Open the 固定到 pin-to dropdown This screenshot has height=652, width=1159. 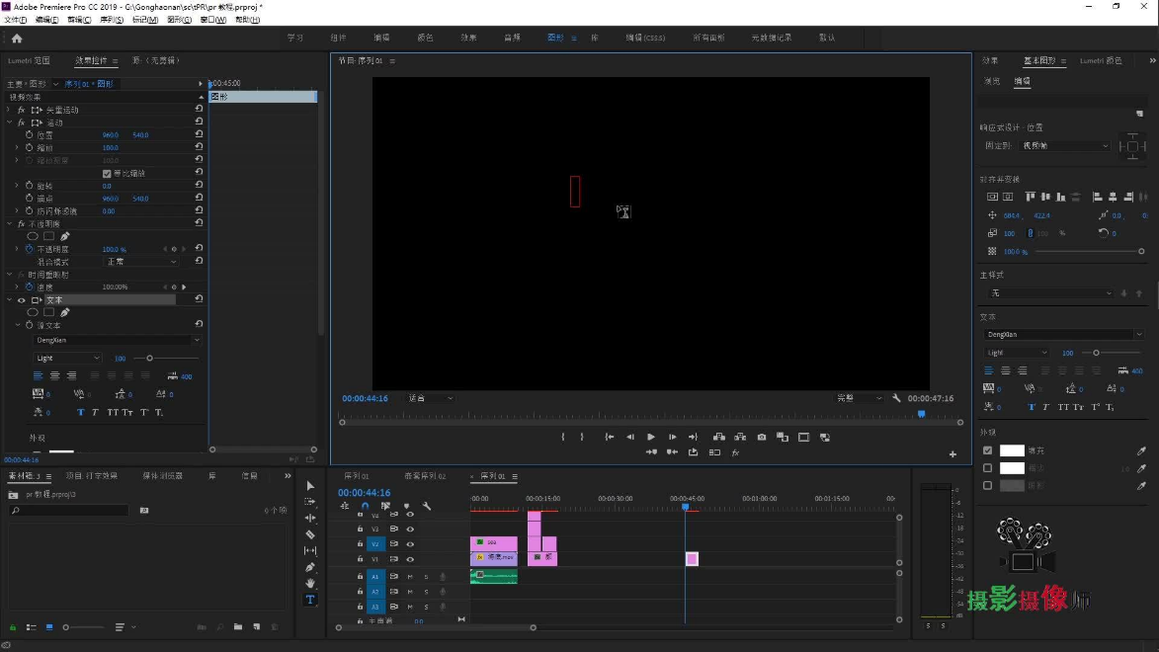point(1064,146)
